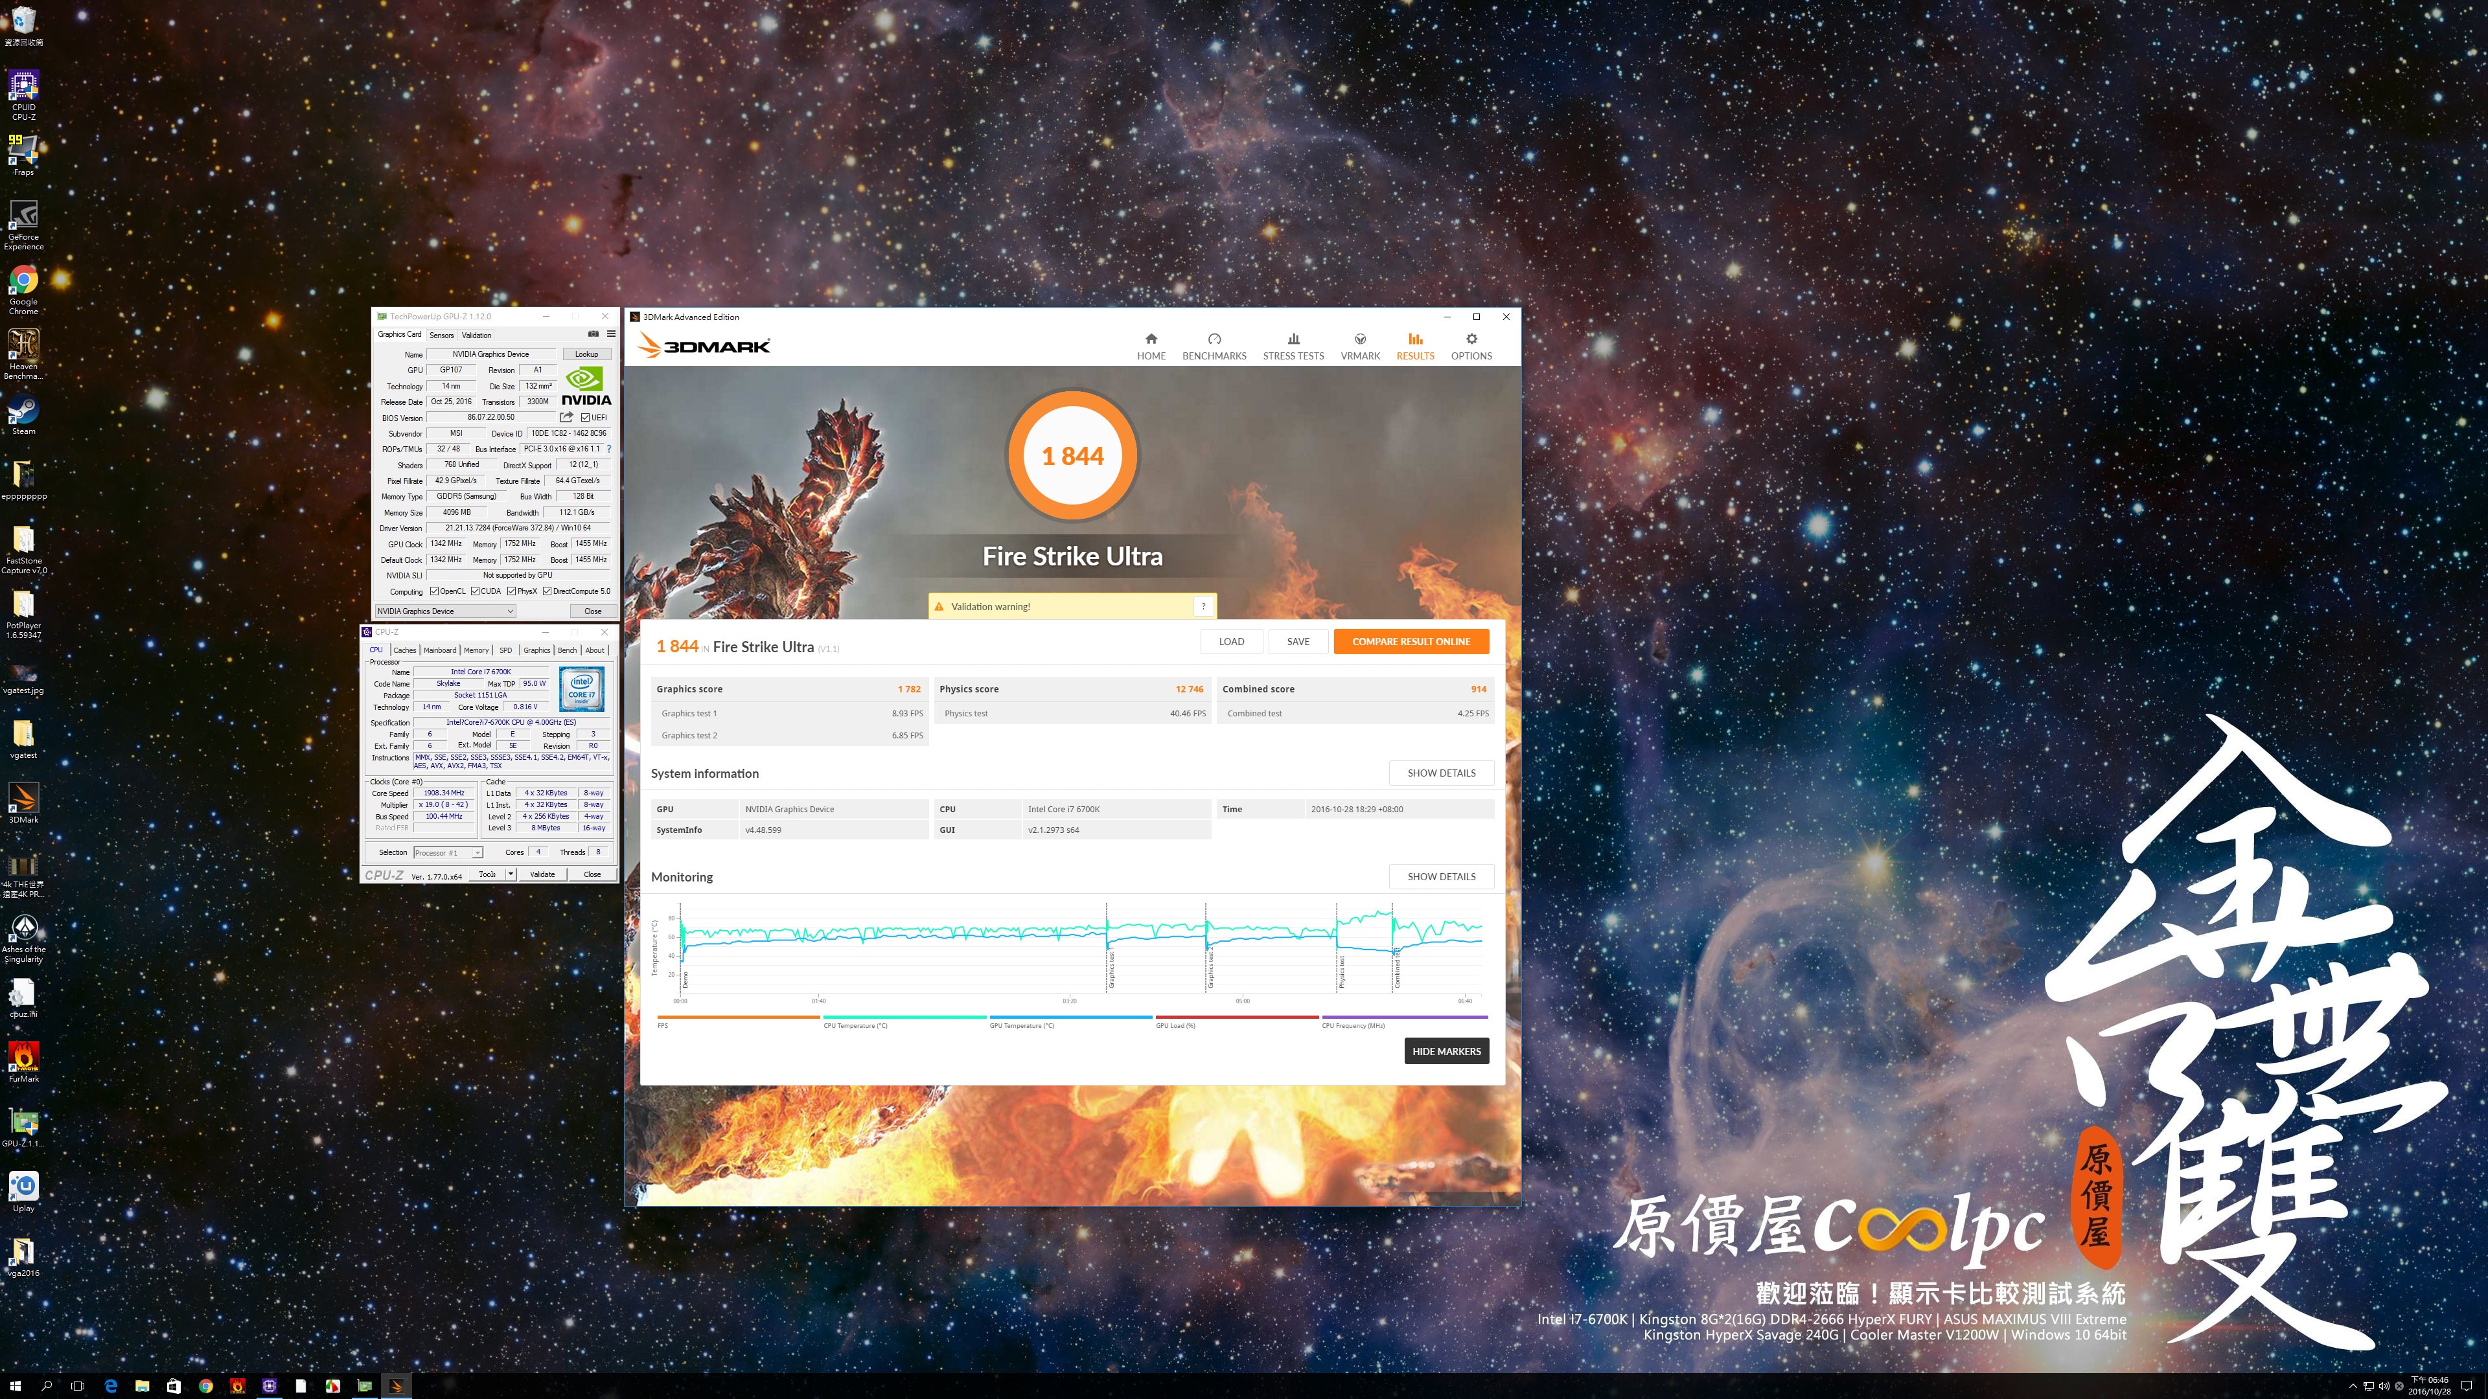Click the FPS legend color bar

pos(738,1017)
